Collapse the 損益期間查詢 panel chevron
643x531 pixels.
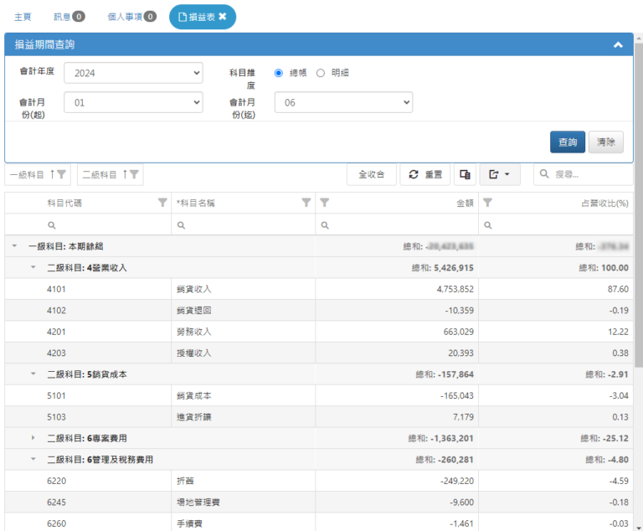pyautogui.click(x=618, y=44)
